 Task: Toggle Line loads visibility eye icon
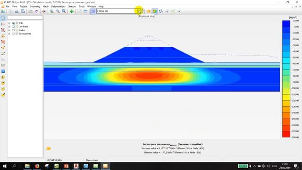point(13,26)
